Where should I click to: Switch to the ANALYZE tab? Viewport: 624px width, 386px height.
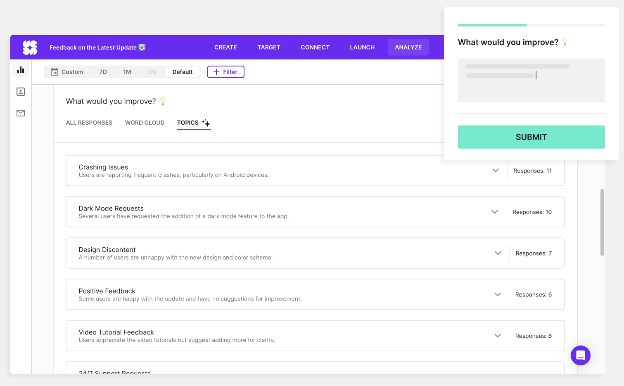(408, 47)
